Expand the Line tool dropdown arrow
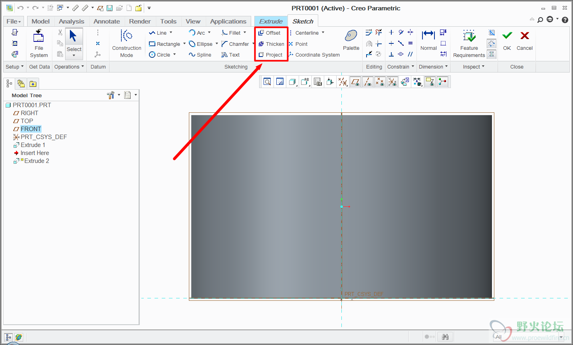The image size is (573, 345). click(171, 33)
